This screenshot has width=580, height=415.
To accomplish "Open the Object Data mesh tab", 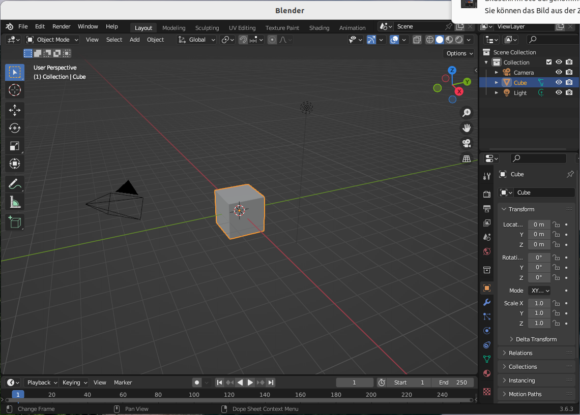I will pyautogui.click(x=487, y=359).
